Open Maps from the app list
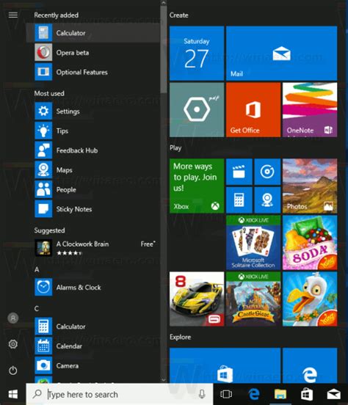The height and width of the screenshot is (405, 348). click(x=93, y=170)
